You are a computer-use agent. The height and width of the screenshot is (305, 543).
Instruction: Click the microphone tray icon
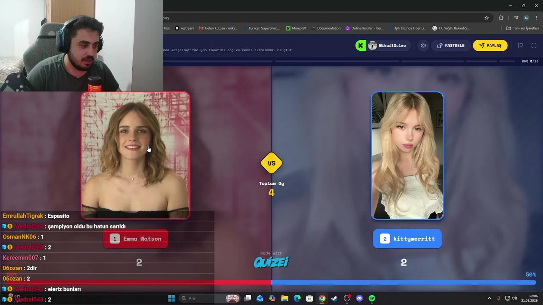click(x=498, y=298)
